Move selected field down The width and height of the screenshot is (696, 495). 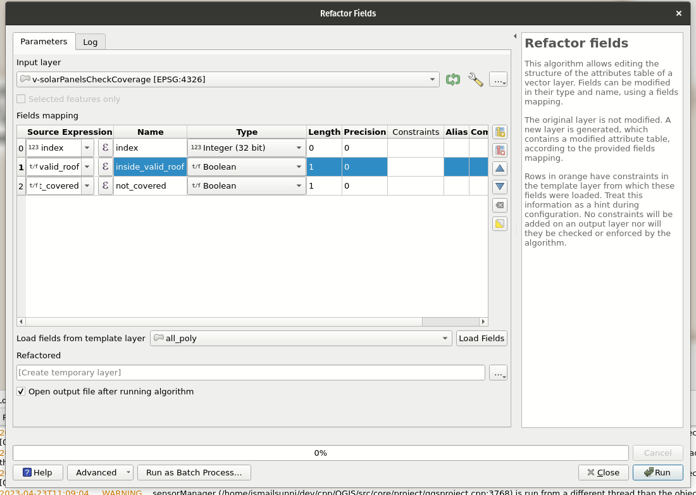(500, 187)
